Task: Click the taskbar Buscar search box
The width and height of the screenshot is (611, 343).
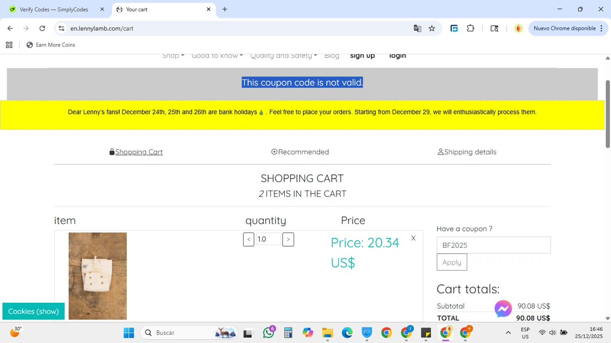Action: click(x=189, y=333)
